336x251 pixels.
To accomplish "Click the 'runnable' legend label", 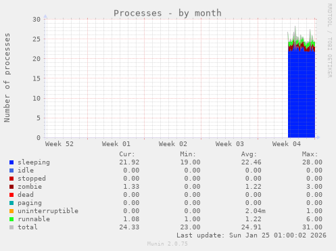I will pyautogui.click(x=34, y=219).
